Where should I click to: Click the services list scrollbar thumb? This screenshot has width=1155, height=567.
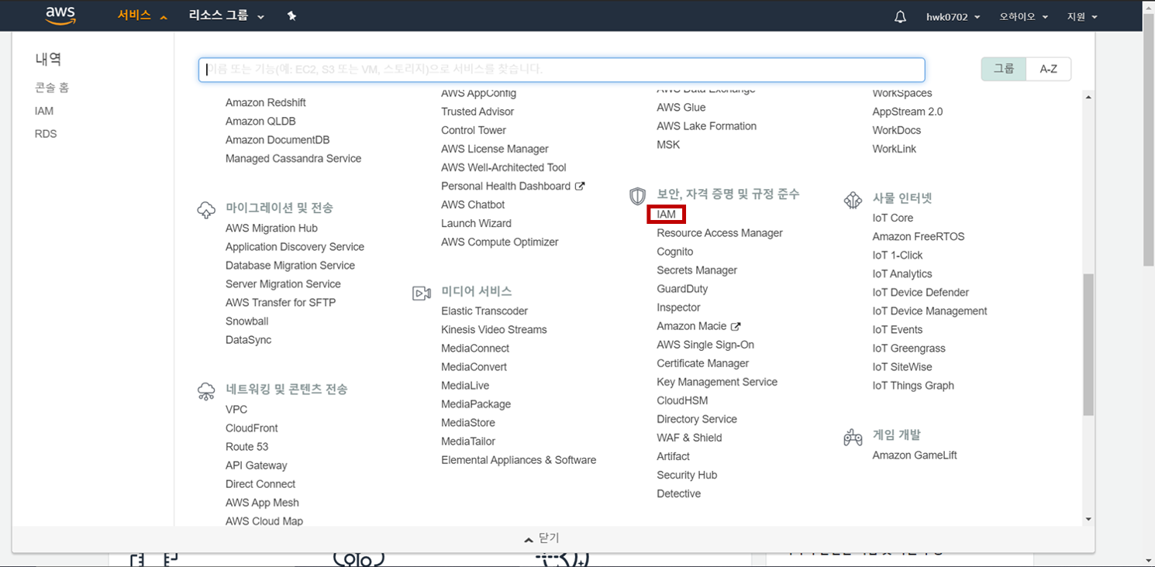[1088, 344]
